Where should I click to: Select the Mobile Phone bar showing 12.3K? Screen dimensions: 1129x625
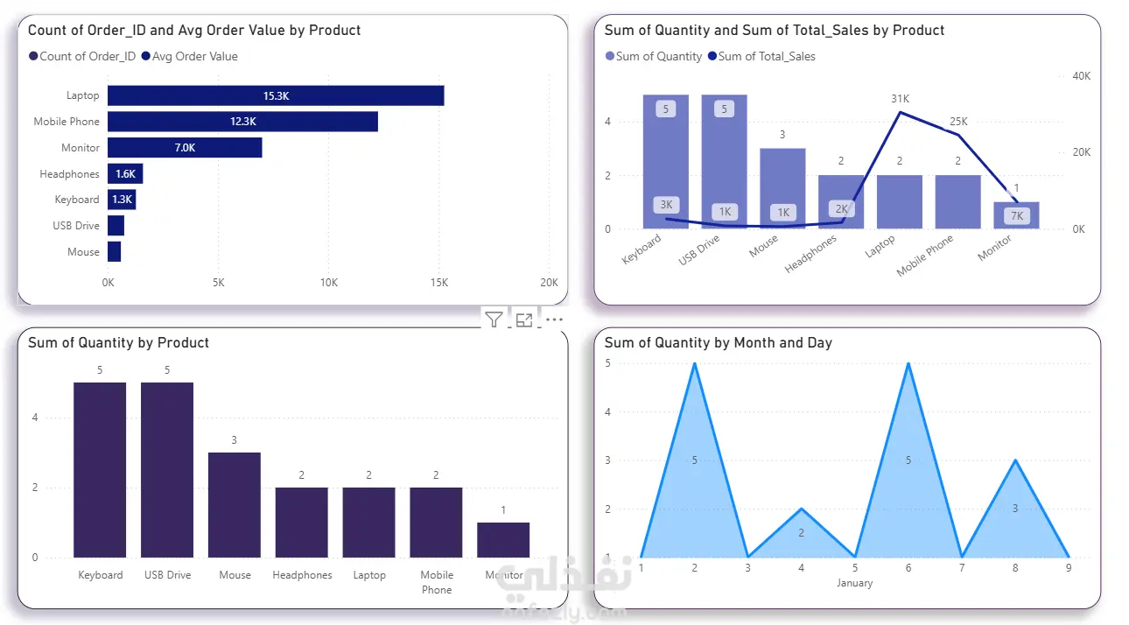[242, 122]
